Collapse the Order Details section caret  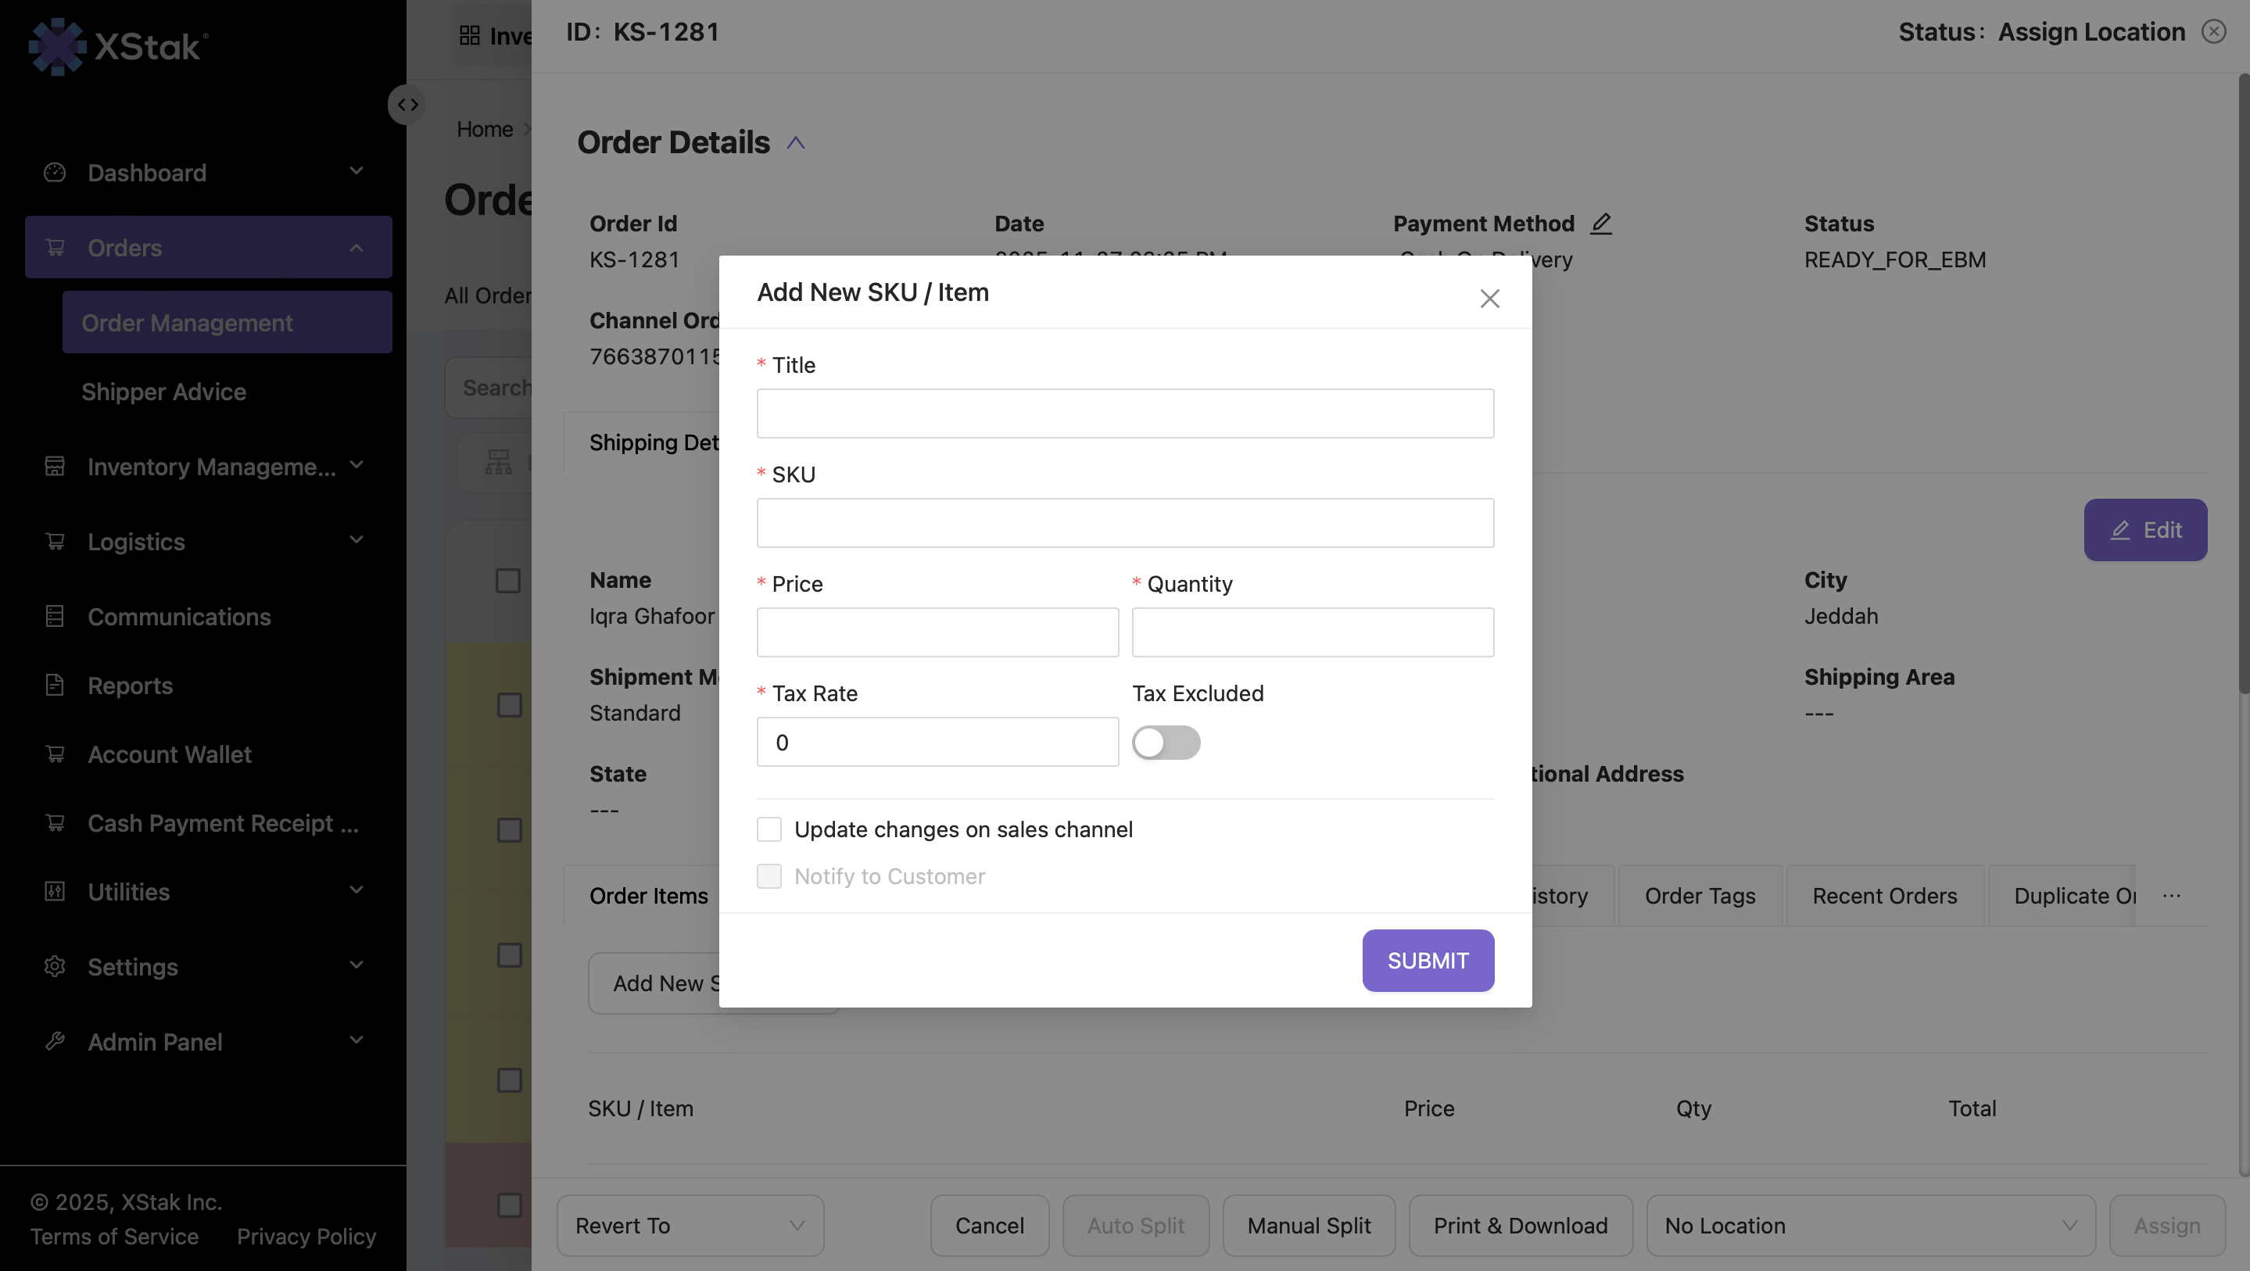pyautogui.click(x=795, y=142)
